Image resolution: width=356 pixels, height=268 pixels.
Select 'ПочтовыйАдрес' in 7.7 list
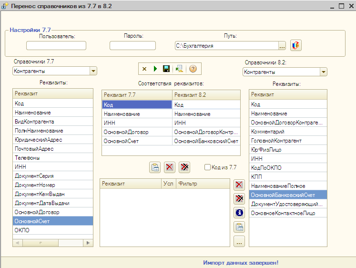point(53,149)
